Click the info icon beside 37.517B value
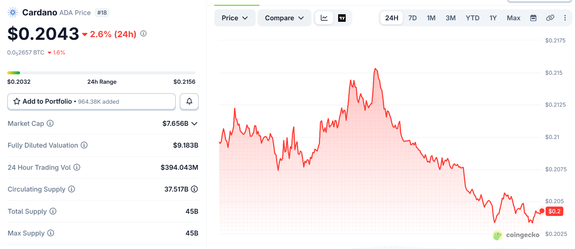 pyautogui.click(x=194, y=189)
